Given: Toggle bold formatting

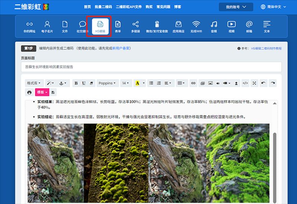Looking at the screenshot, I should coord(76,83).
